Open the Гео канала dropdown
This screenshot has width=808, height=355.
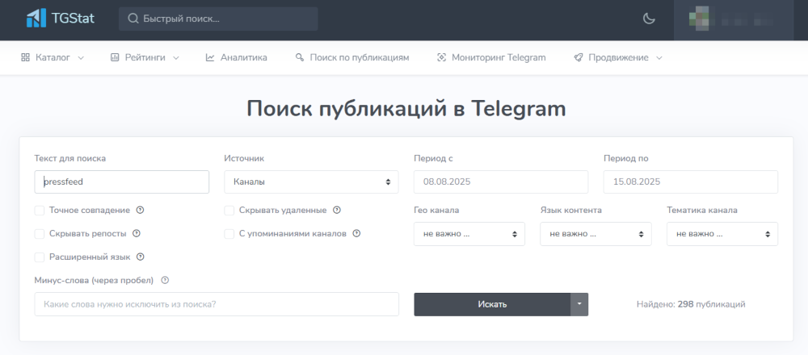[x=469, y=234]
